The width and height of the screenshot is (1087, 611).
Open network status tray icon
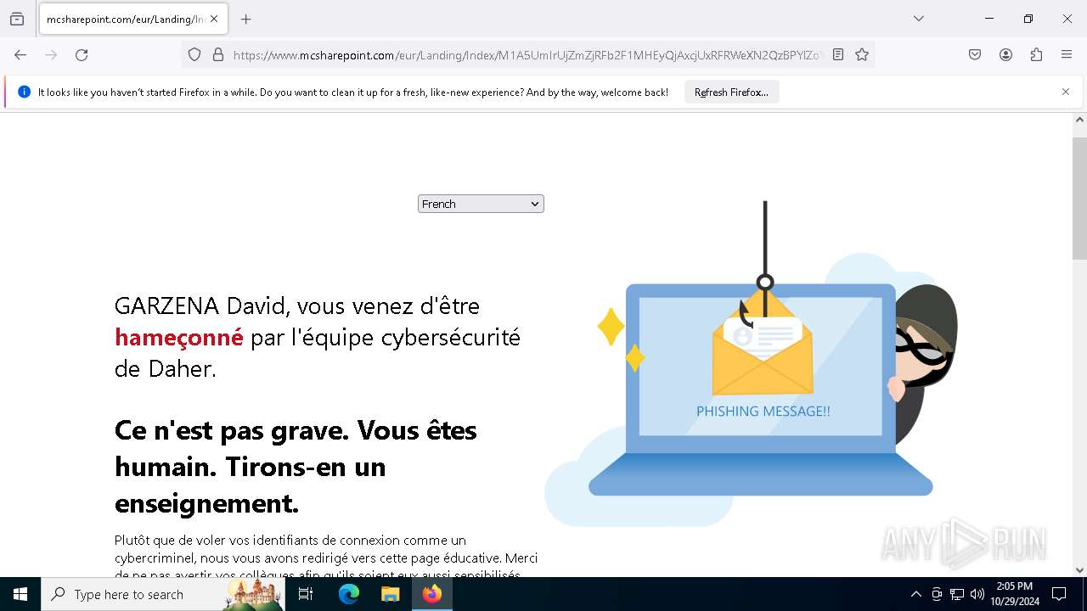tap(957, 594)
